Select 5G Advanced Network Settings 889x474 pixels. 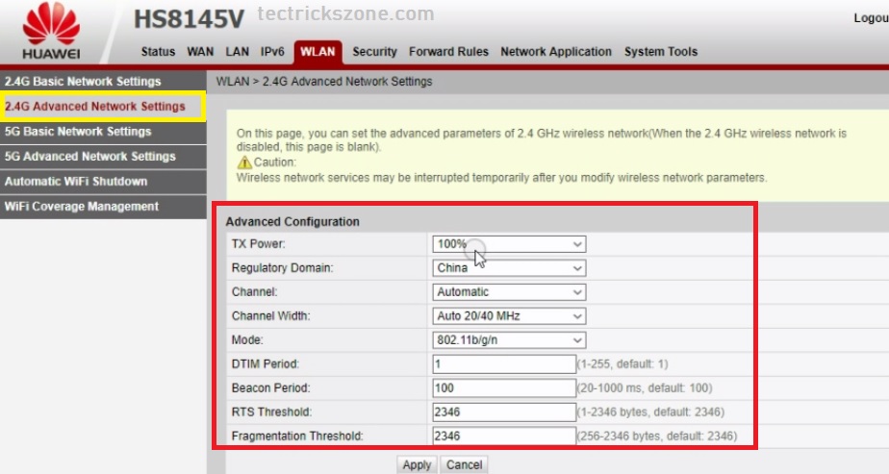click(x=89, y=157)
